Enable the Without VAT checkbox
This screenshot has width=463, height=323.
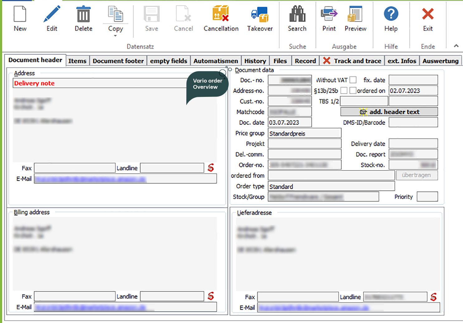353,80
